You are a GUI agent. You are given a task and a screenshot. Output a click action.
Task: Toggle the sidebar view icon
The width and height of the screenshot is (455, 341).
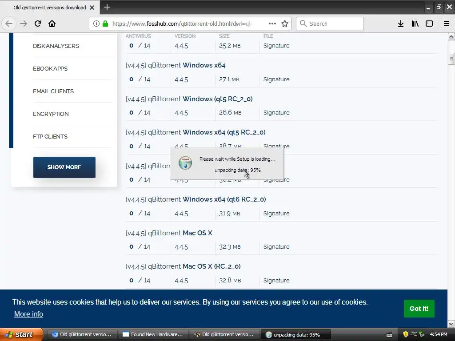point(429,24)
